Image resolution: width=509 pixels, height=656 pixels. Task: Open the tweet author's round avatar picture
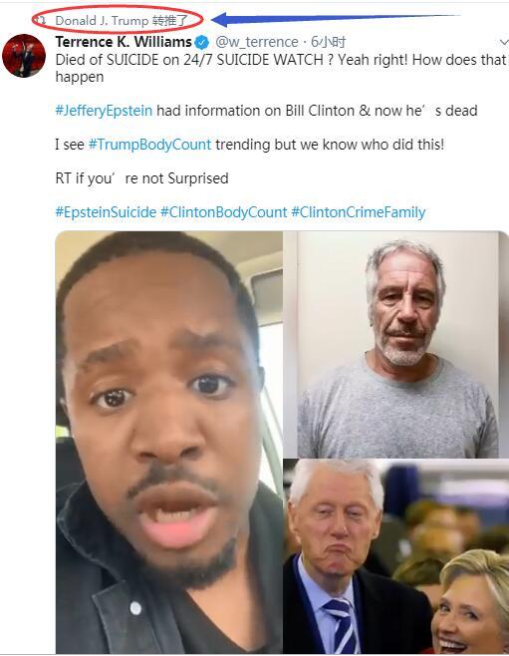coord(24,56)
